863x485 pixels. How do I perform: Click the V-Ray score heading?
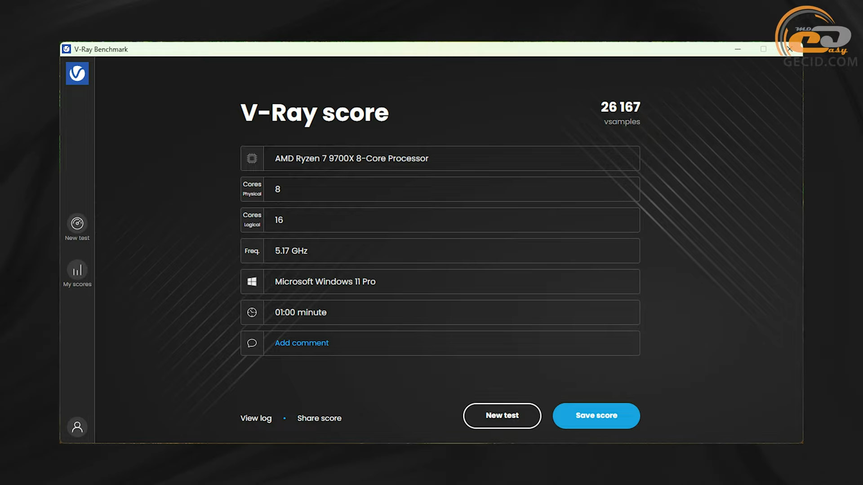click(x=315, y=113)
